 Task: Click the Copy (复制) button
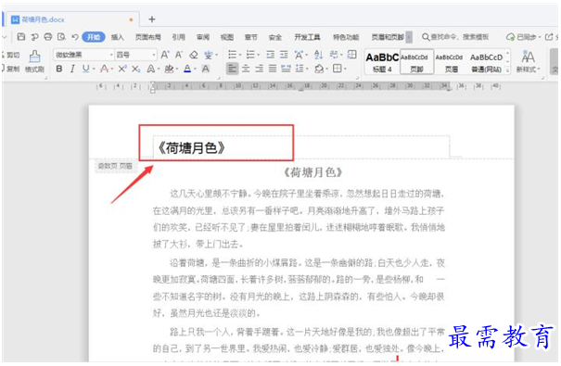pos(10,69)
